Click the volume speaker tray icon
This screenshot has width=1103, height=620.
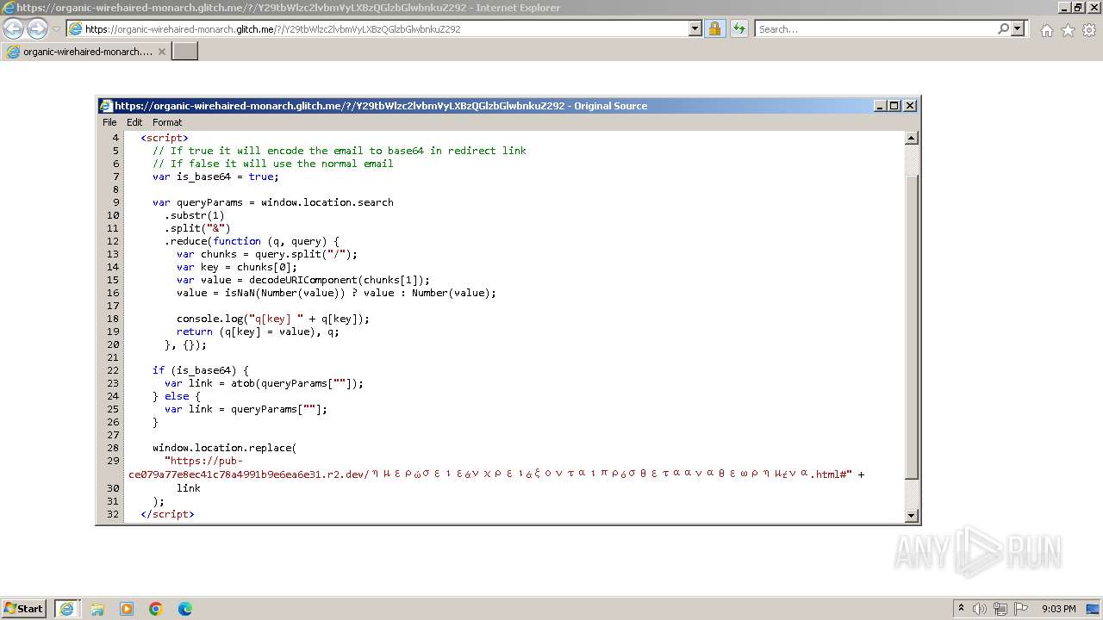[x=980, y=609]
